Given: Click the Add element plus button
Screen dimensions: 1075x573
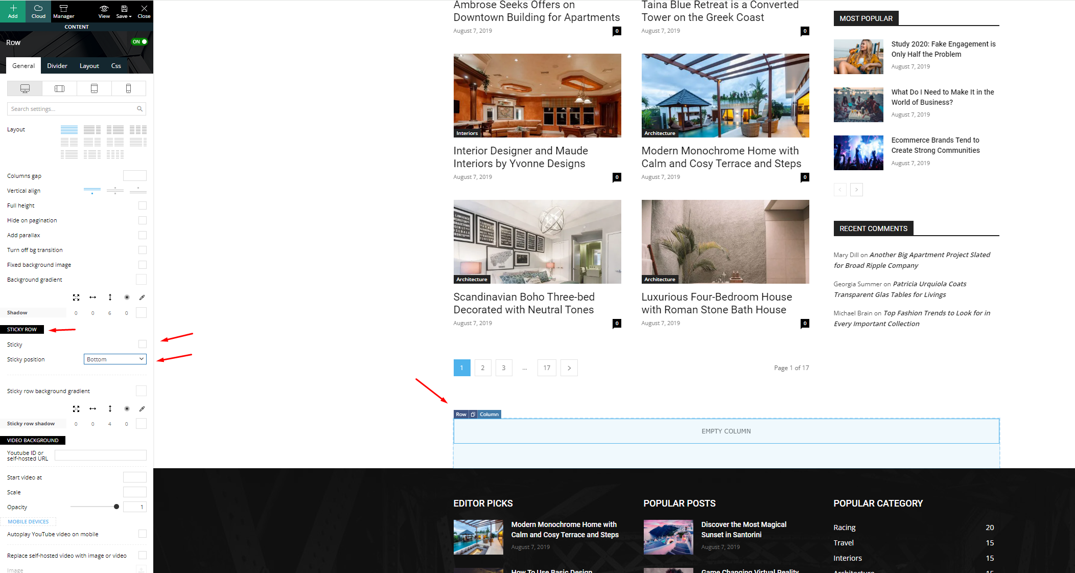Looking at the screenshot, I should 13,11.
